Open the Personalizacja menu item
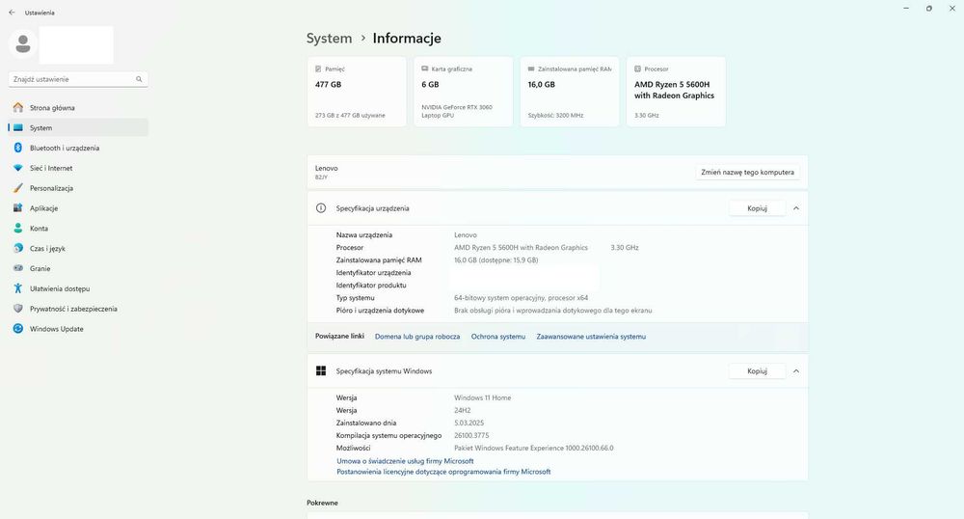Screen dimensions: 964x519 (x=78, y=188)
